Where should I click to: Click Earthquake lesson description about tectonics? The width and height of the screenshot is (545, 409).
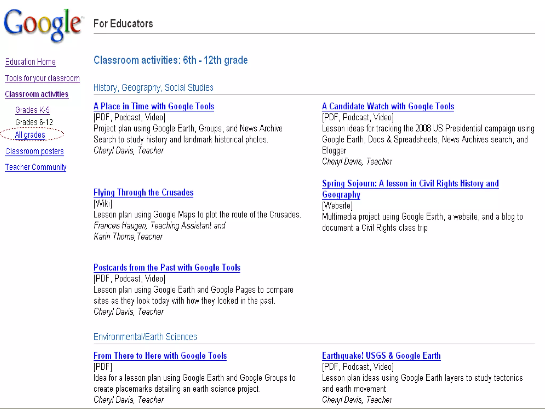point(422,383)
